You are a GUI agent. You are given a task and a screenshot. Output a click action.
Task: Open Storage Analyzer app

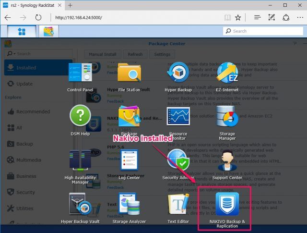tap(129, 204)
